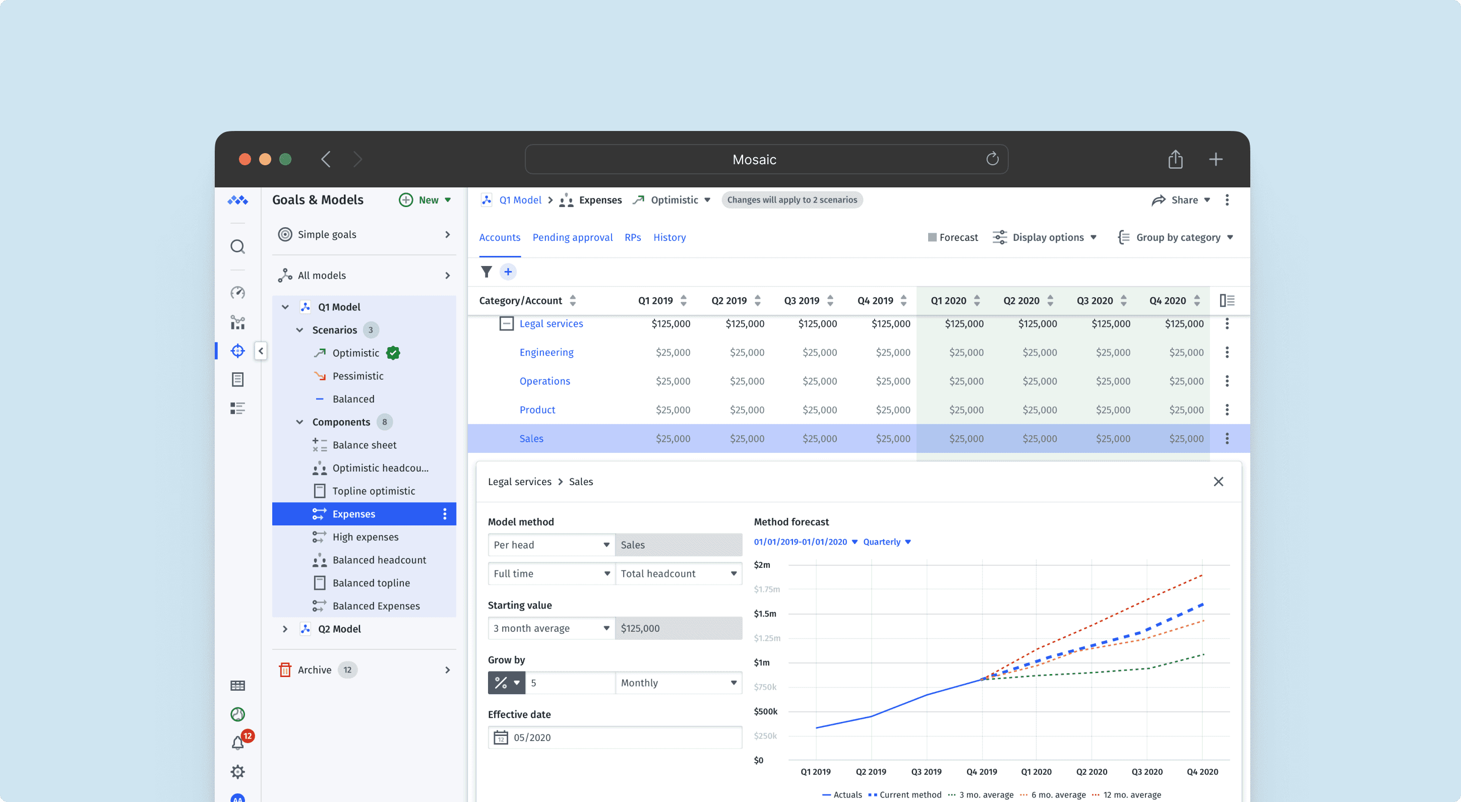The image size is (1461, 802).
Task: Toggle 12 mo. average series in legend
Action: click(x=1126, y=794)
